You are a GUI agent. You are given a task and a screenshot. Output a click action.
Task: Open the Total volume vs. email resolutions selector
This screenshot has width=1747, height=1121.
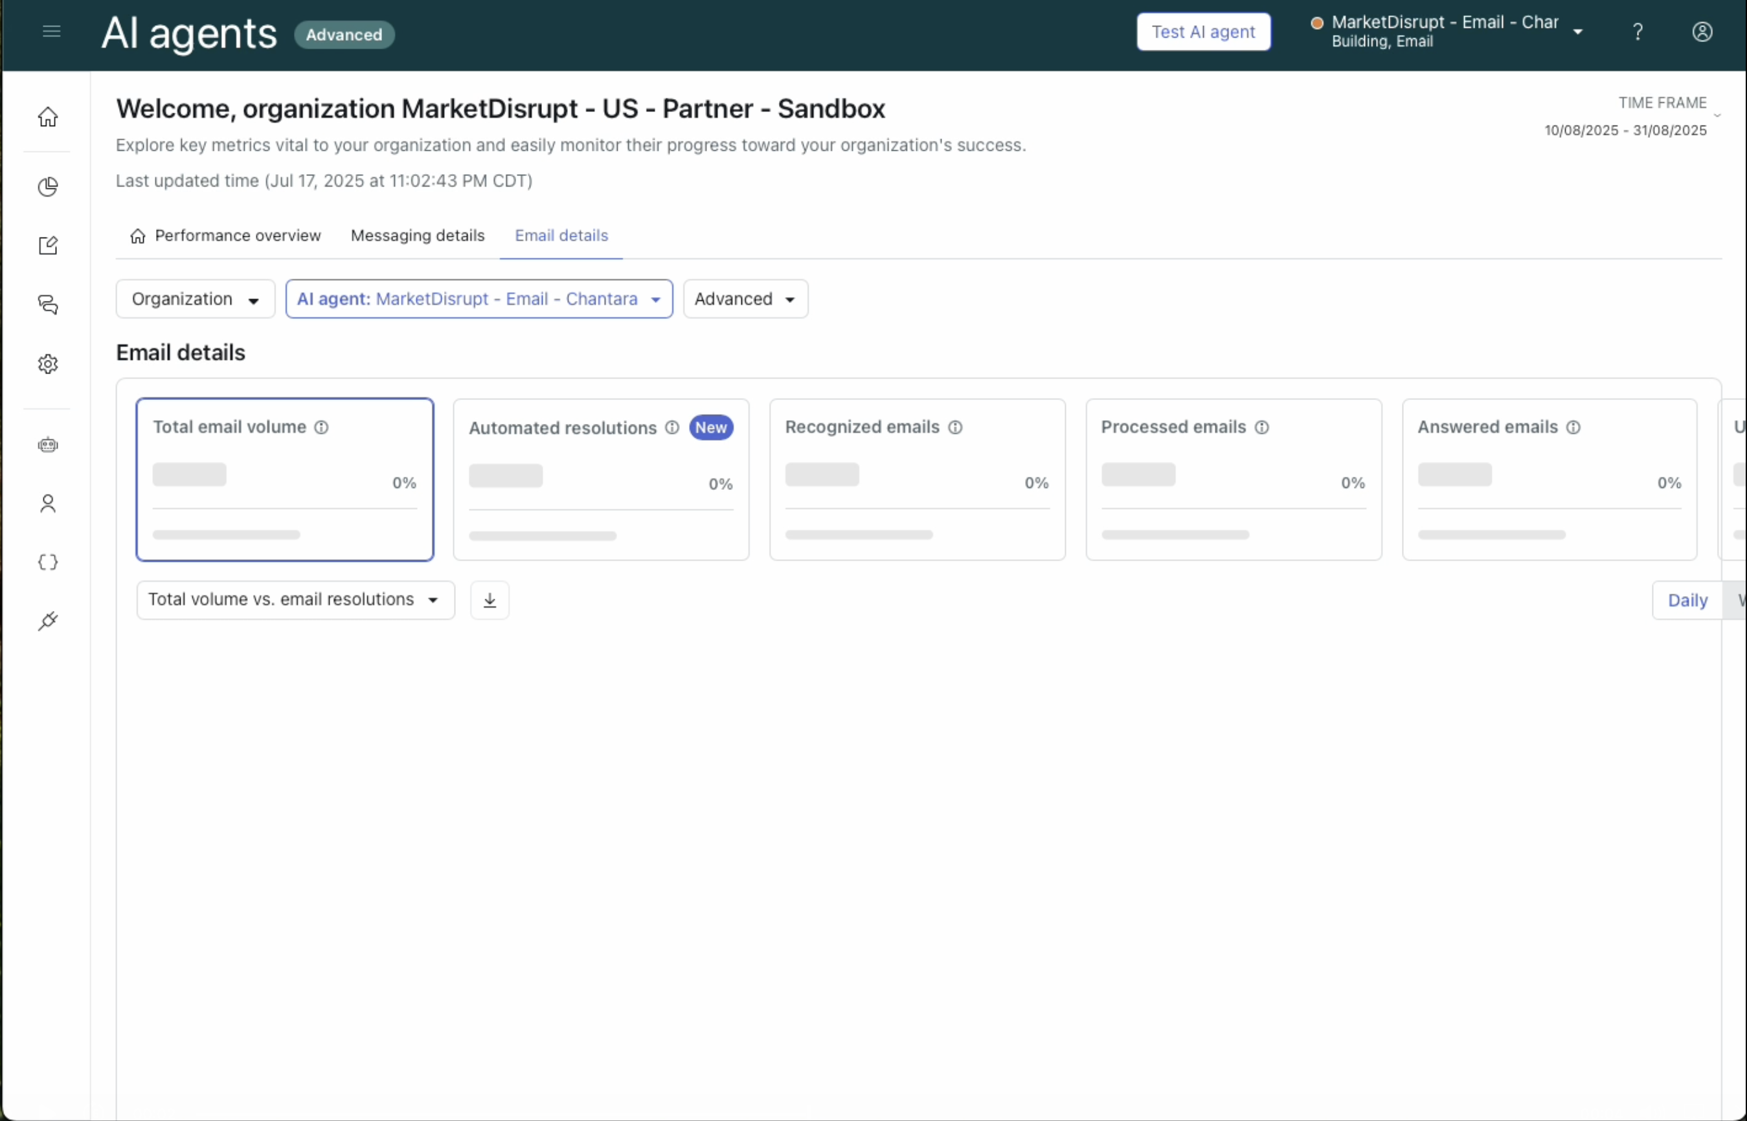pyautogui.click(x=294, y=600)
